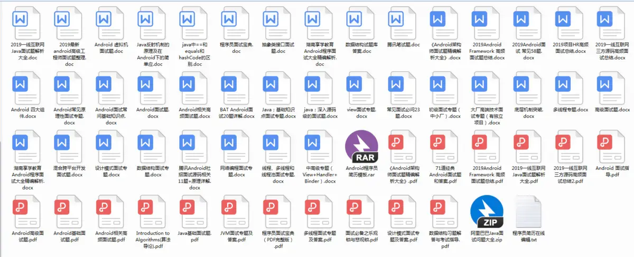Select the 程序员面试宝典.doc file icon
This screenshot has height=257, width=634.
pos(236,24)
